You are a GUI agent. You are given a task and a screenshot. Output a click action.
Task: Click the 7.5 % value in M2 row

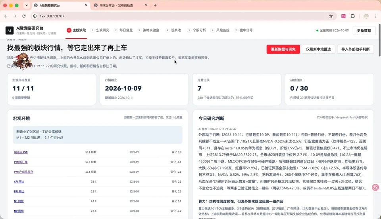pyautogui.click(x=94, y=211)
